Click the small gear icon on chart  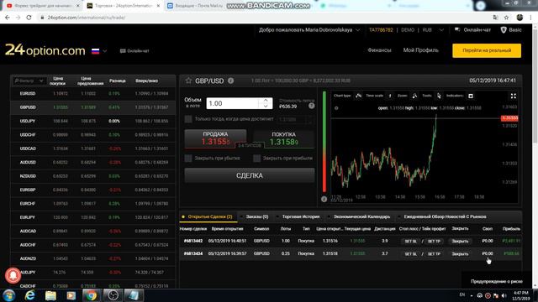(x=336, y=108)
